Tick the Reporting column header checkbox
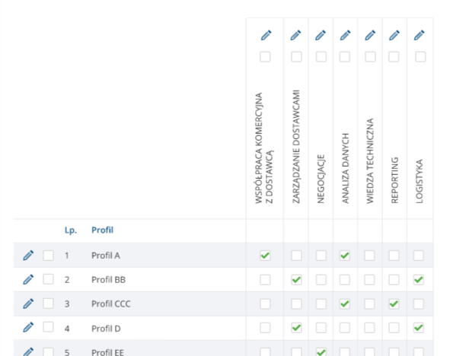 (x=394, y=56)
